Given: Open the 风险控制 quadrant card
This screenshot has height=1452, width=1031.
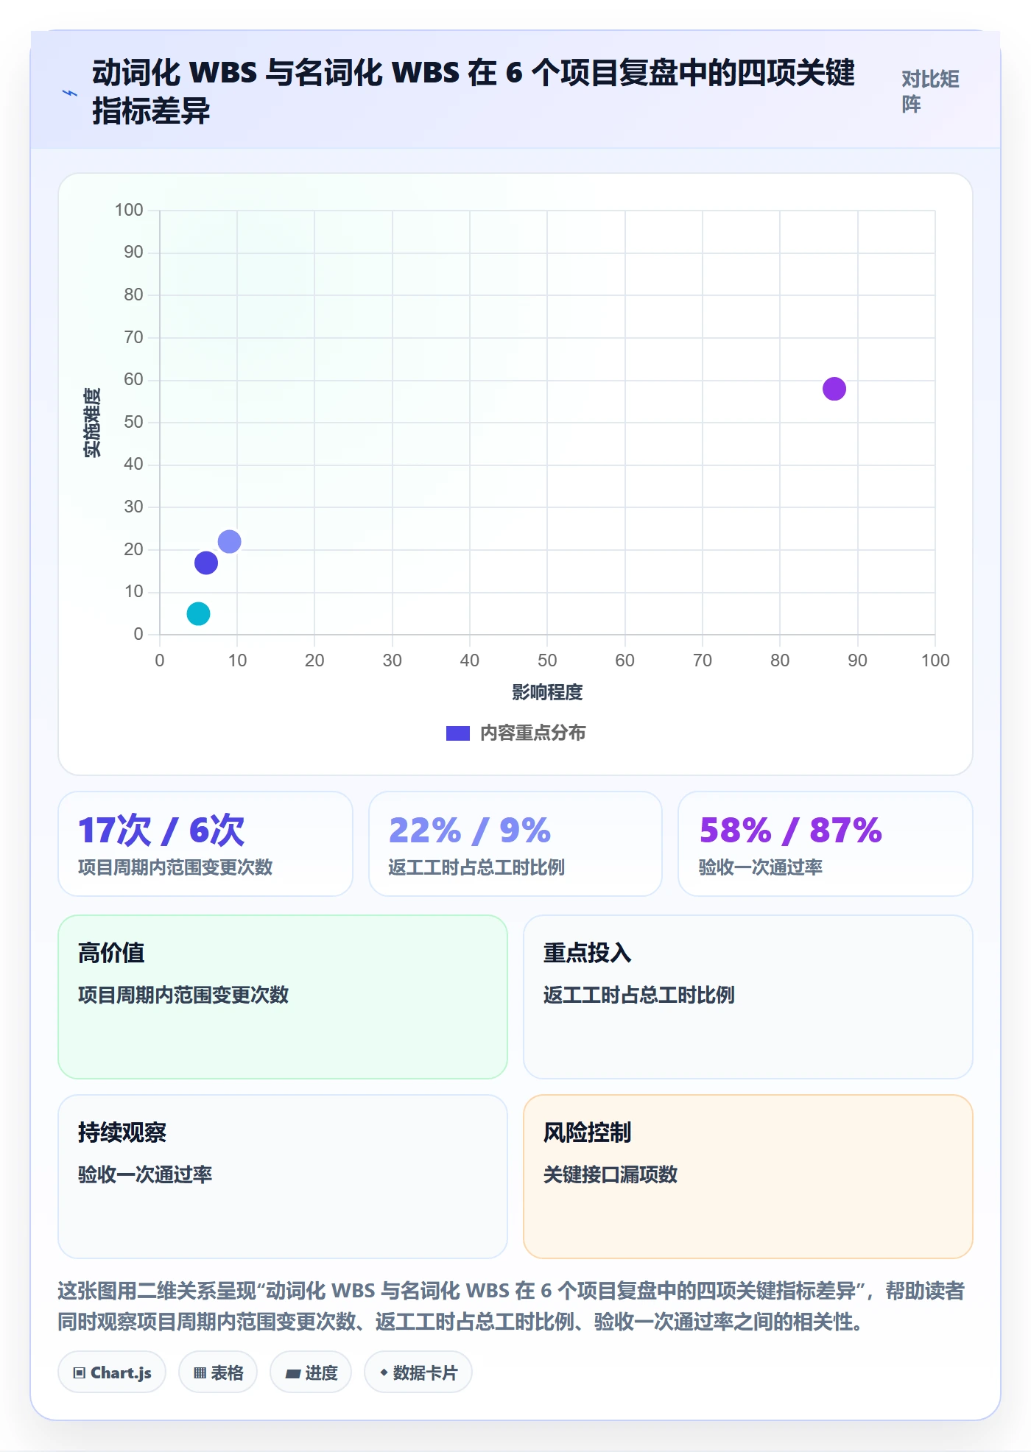Looking at the screenshot, I should pos(748,1177).
